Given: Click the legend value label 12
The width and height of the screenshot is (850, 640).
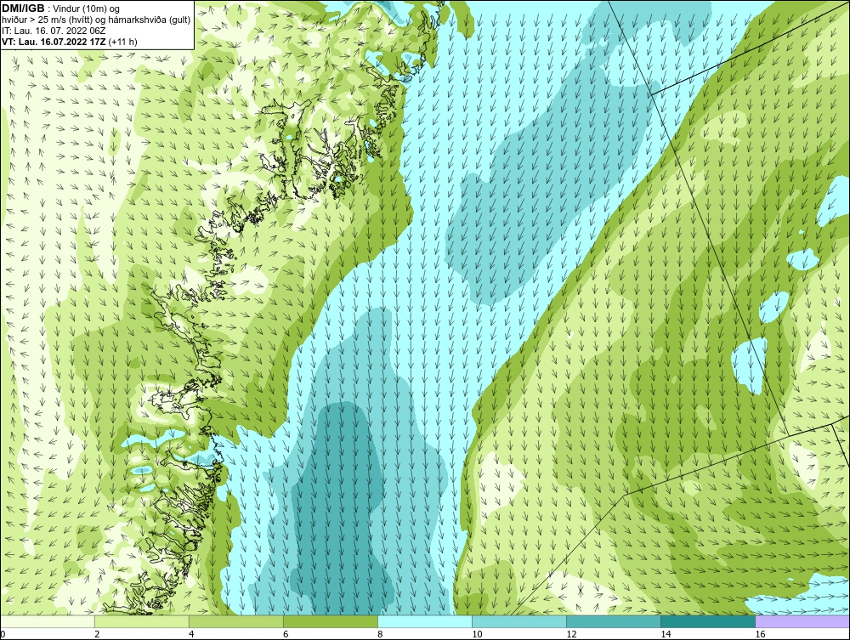Looking at the screenshot, I should click(571, 635).
